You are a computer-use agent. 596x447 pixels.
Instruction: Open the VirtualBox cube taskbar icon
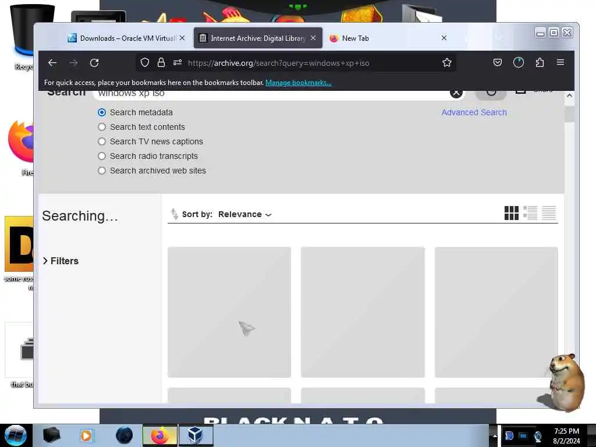tap(196, 435)
